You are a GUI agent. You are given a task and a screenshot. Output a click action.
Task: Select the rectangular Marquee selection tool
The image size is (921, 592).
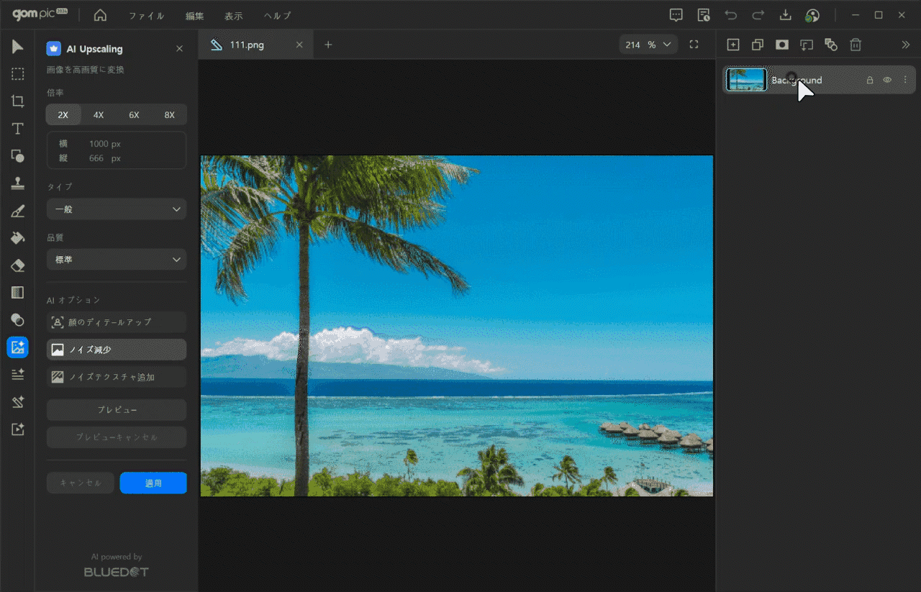click(17, 74)
